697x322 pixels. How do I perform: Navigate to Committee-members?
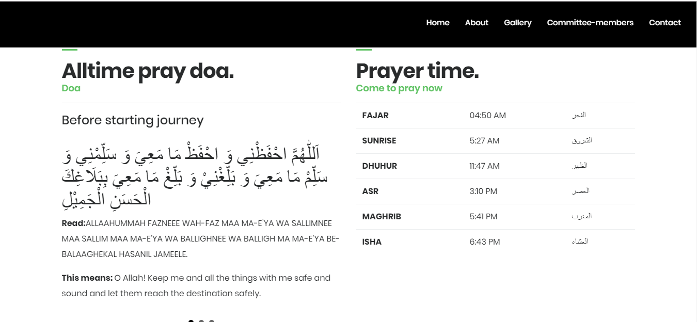590,23
